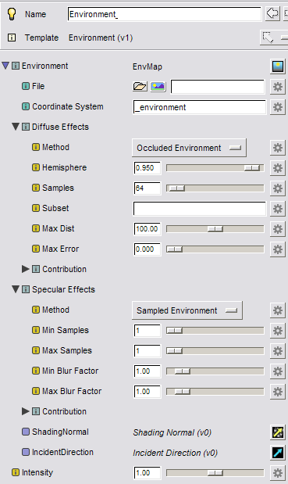Screen dimensions: 288x484
Task: Click the Coordinate System text field
Action: (200, 107)
